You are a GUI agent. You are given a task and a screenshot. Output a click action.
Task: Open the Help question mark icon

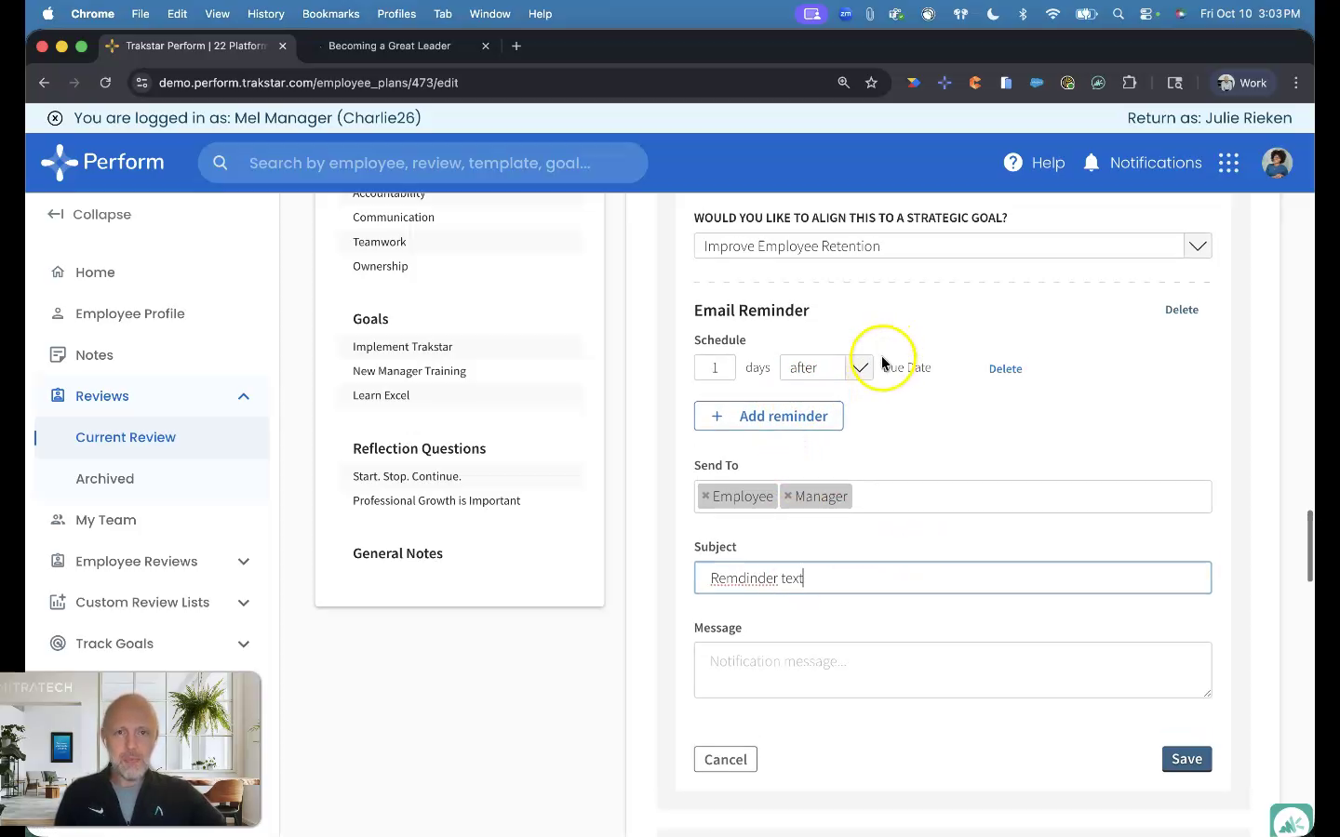[x=1012, y=163]
